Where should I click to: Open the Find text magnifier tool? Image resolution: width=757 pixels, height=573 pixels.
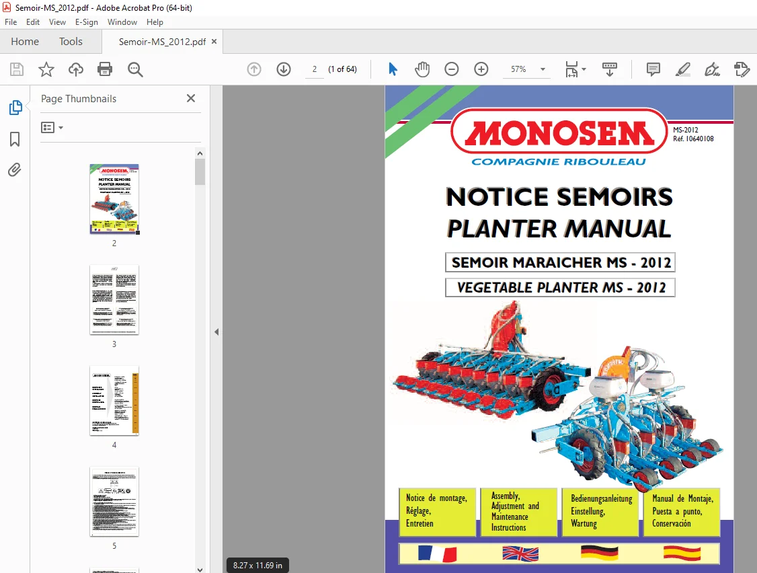click(x=135, y=69)
